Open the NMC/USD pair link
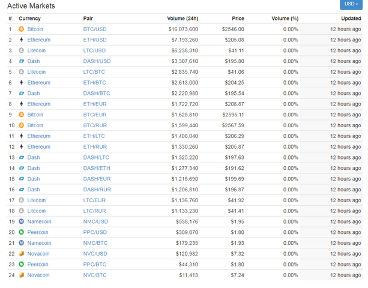The width and height of the screenshot is (368, 288). tap(95, 221)
